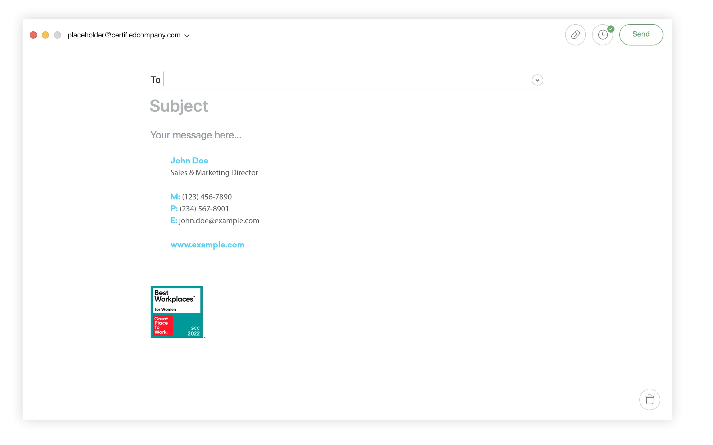The width and height of the screenshot is (713, 445).
Task: Click the Send button
Action: pyautogui.click(x=641, y=34)
